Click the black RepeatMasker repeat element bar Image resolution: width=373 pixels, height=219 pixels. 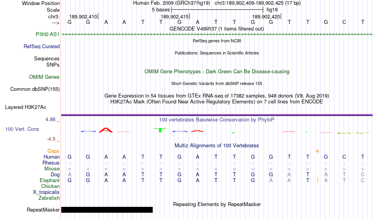(107, 210)
